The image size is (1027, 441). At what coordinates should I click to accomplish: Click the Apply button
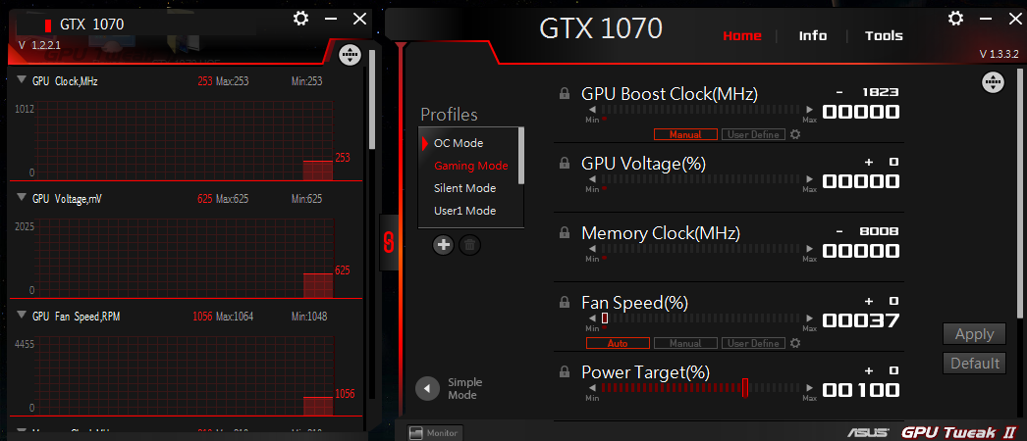point(974,334)
